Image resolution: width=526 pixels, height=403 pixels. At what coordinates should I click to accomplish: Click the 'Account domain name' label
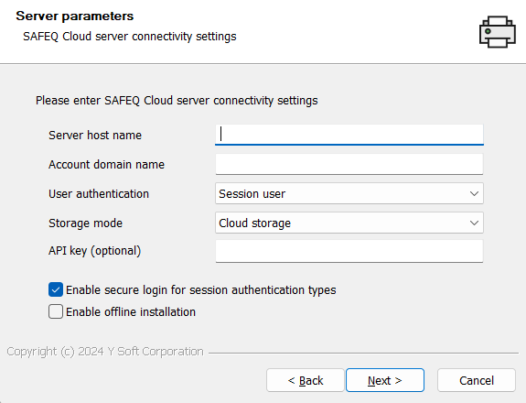click(107, 165)
